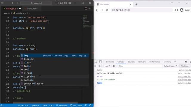Click No Issues button in console toolbar
Screen dimensions: 191x107
(x=185, y=66)
